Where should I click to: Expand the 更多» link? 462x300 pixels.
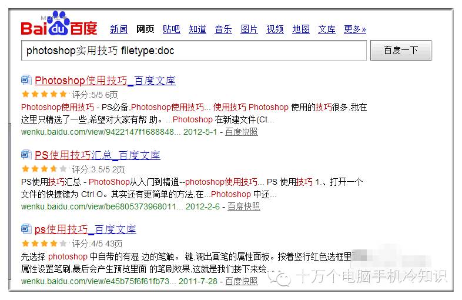[x=355, y=29]
